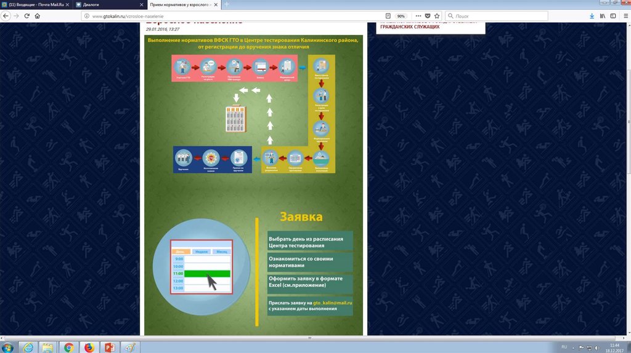
Task: Save page to Pocket
Action: coord(428,16)
